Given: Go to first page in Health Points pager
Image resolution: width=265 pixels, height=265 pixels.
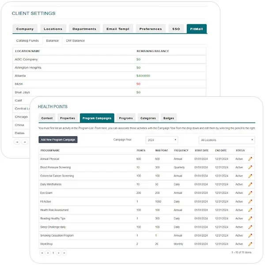Looking at the screenshot, I should click(x=42, y=253).
